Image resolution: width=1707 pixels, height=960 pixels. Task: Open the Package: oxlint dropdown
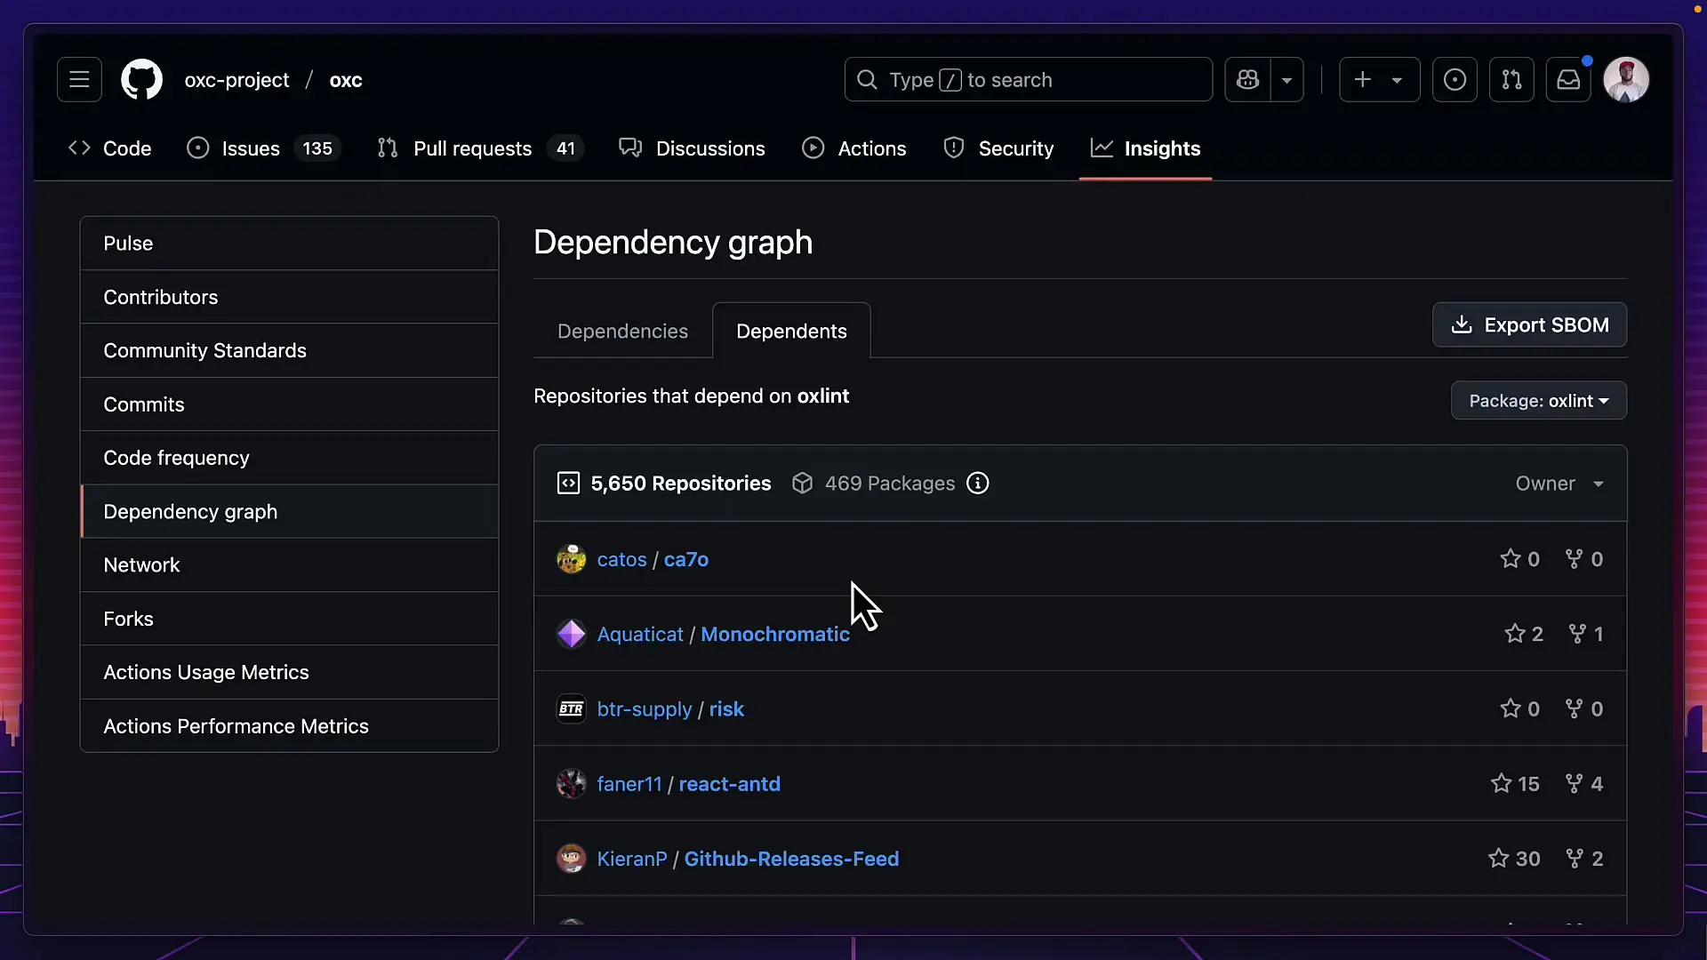tap(1539, 401)
